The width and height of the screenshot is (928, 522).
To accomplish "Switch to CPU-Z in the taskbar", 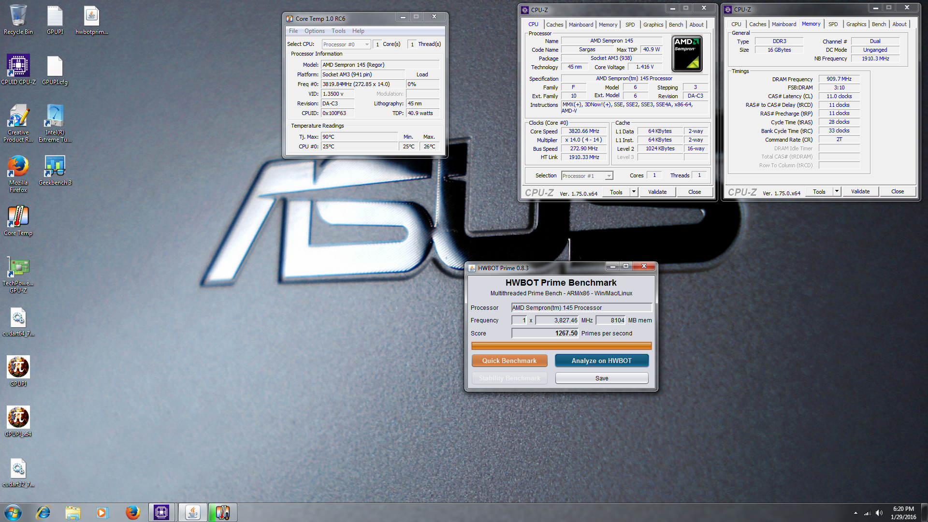I will (162, 512).
